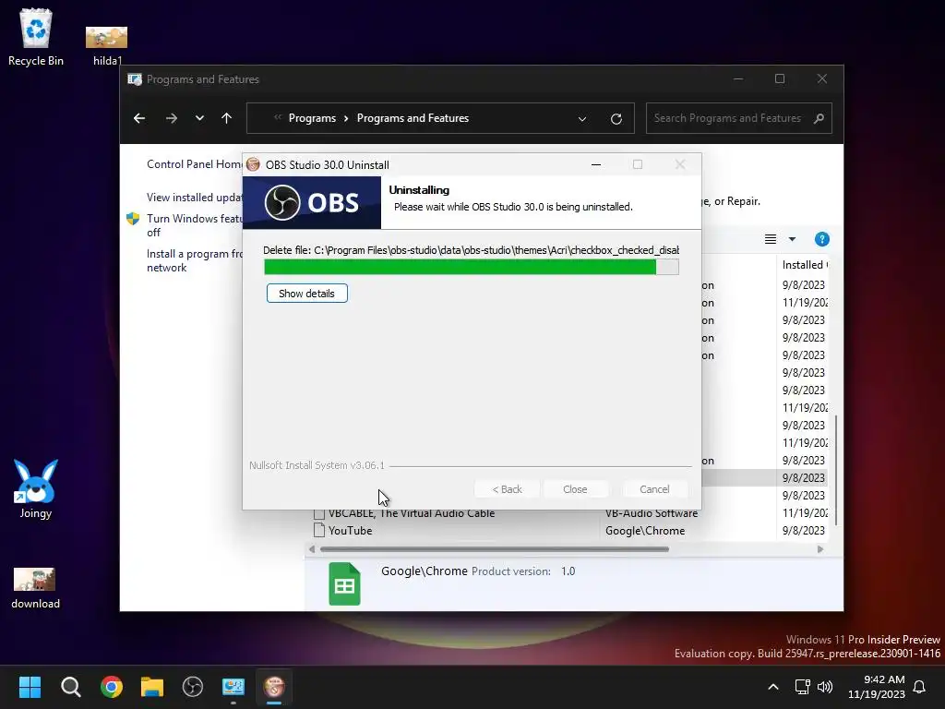Image resolution: width=945 pixels, height=709 pixels.
Task: Click the search magnifier in search box
Action: [x=819, y=118]
